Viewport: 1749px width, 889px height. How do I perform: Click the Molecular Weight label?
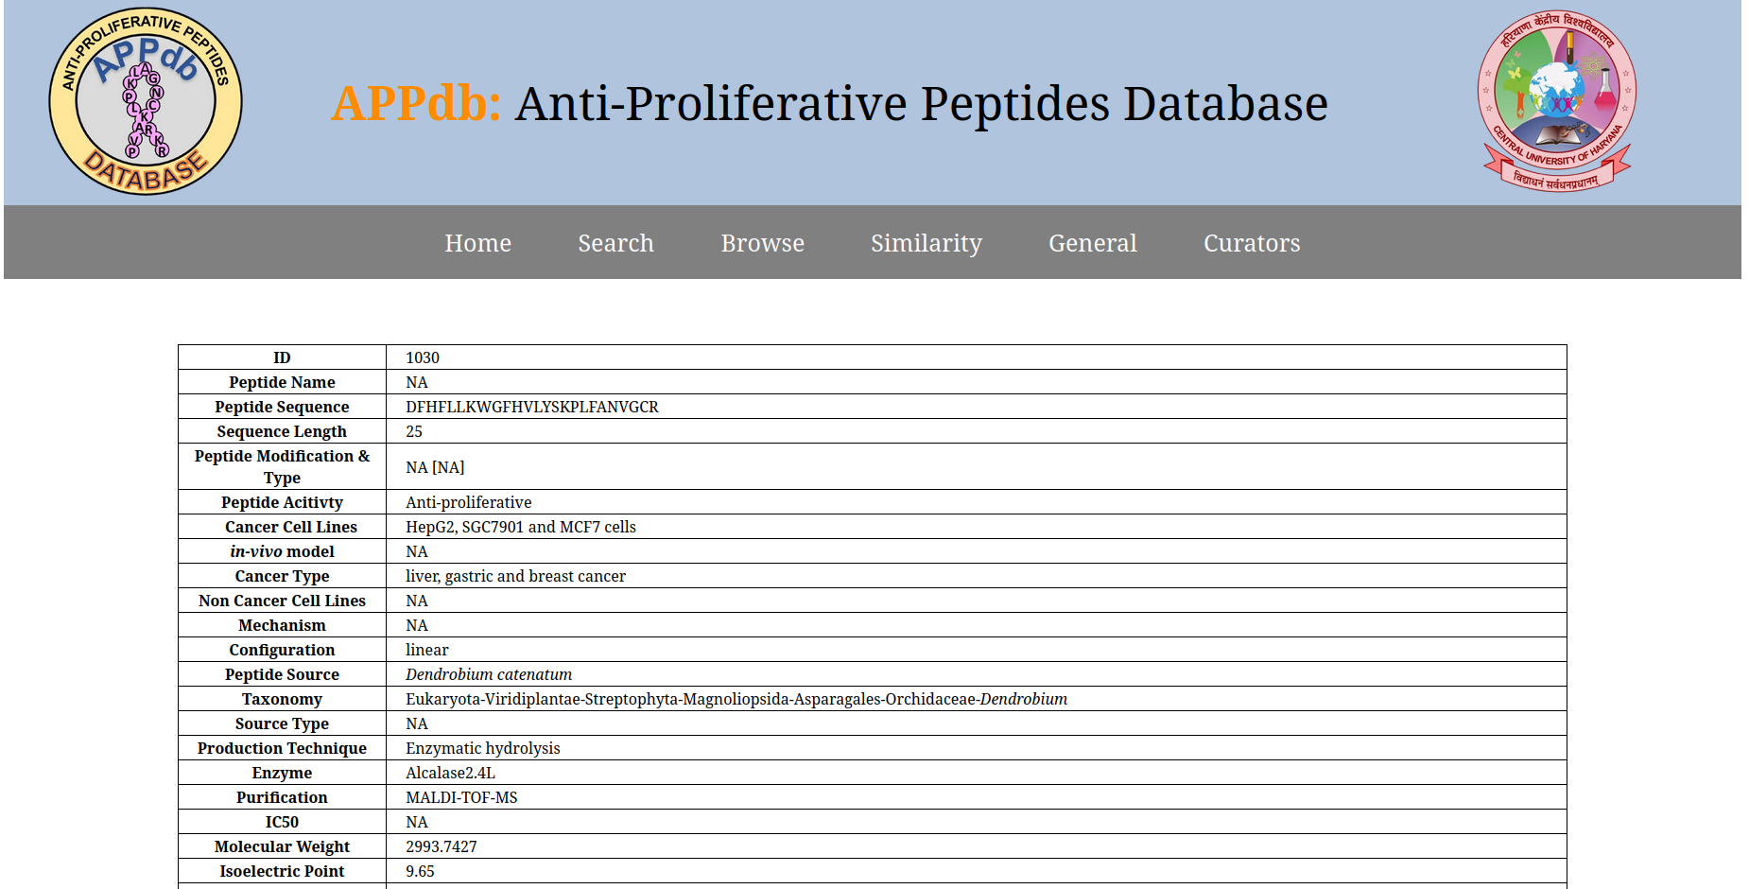click(x=282, y=846)
